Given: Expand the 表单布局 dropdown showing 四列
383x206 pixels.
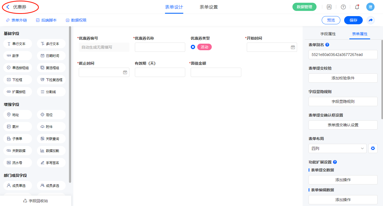Looking at the screenshot, I should 337,148.
